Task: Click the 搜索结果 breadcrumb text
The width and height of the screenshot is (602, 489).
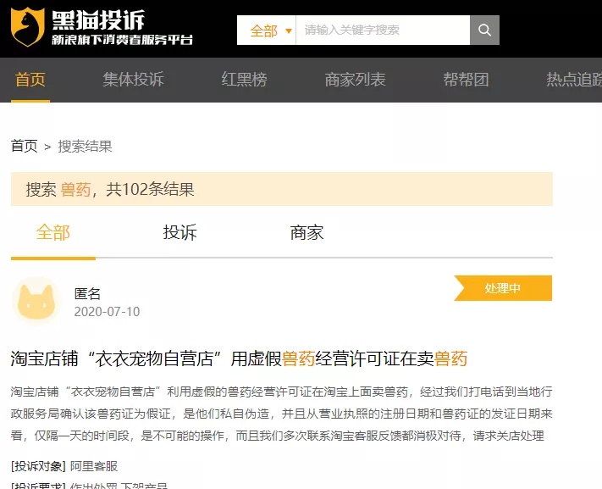Action: click(x=85, y=147)
